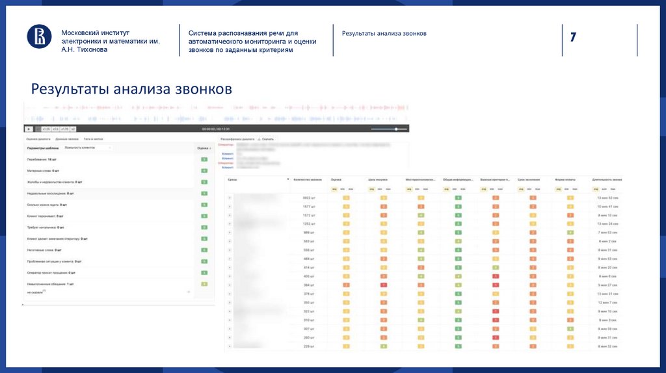Click the score badge for Невыполненные обещания

coord(204,284)
